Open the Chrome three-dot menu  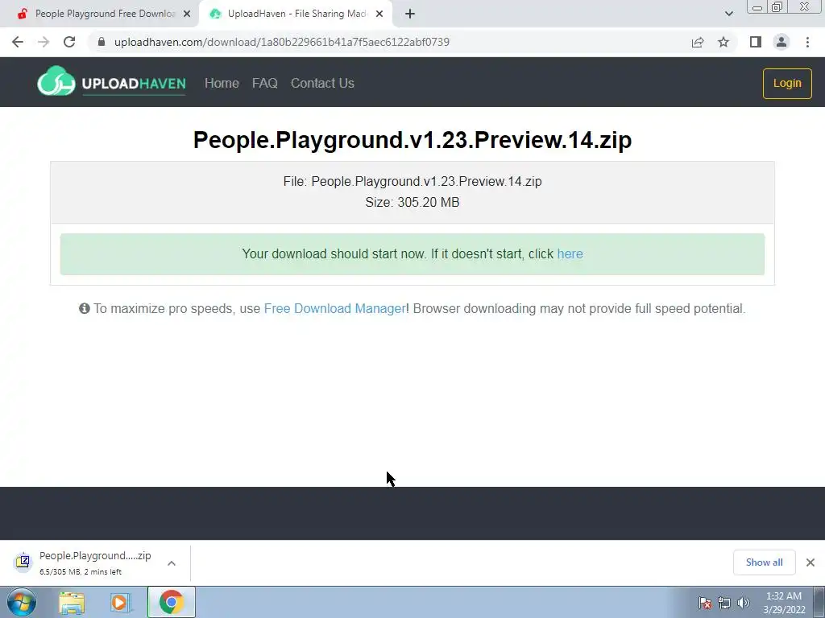[x=807, y=42]
